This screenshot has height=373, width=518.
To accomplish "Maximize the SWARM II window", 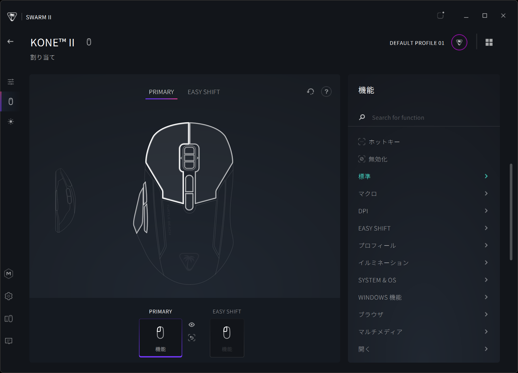I will pyautogui.click(x=485, y=16).
